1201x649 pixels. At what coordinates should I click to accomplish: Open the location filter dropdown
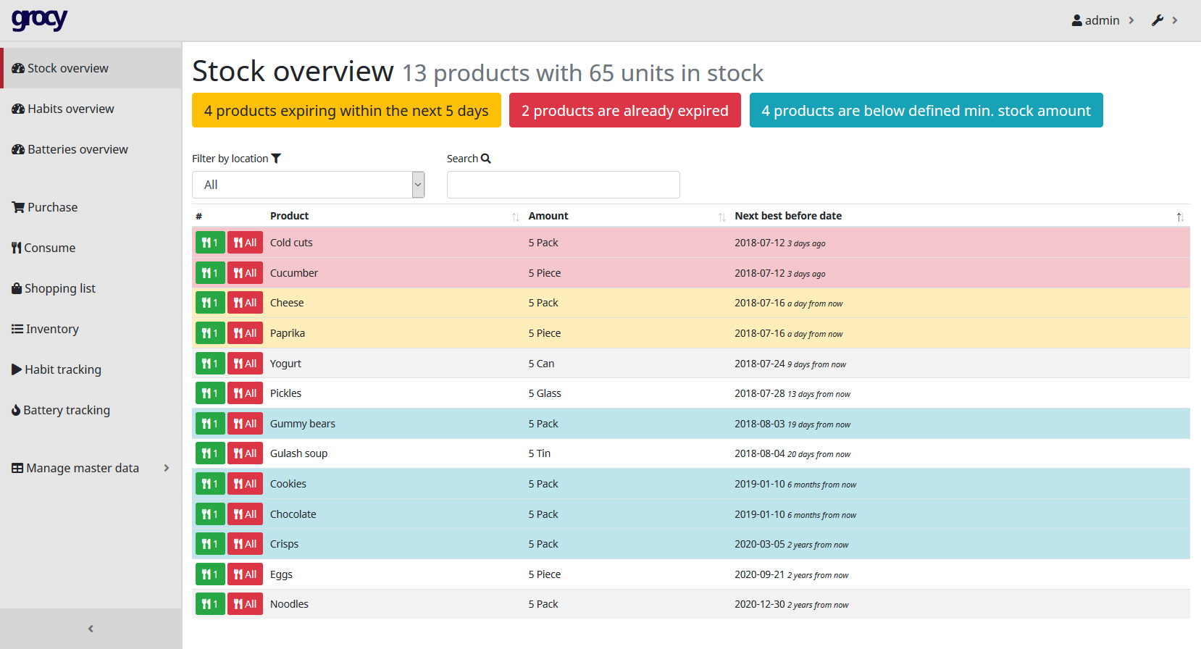[x=308, y=185]
